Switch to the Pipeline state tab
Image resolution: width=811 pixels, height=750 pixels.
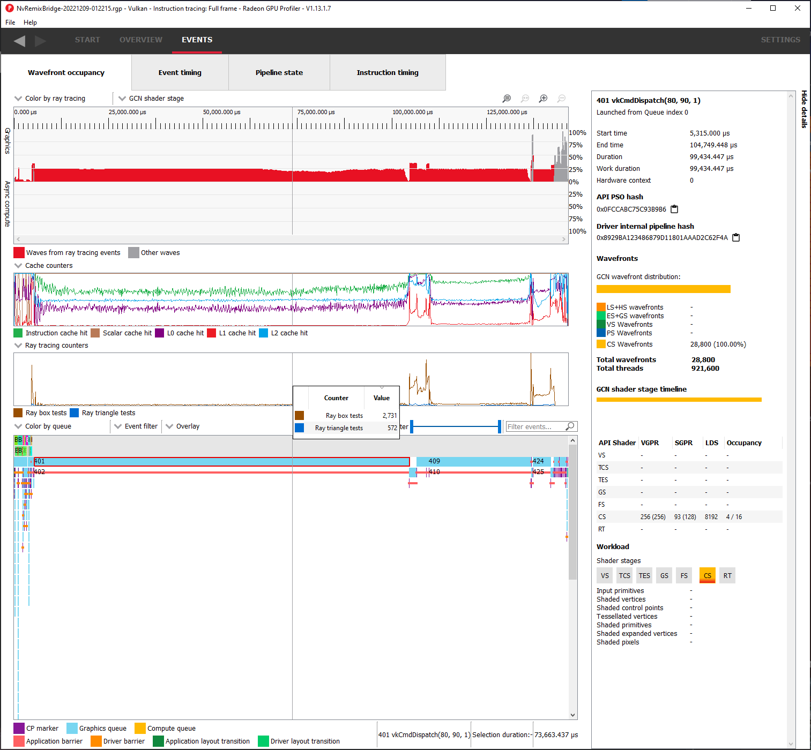(279, 72)
